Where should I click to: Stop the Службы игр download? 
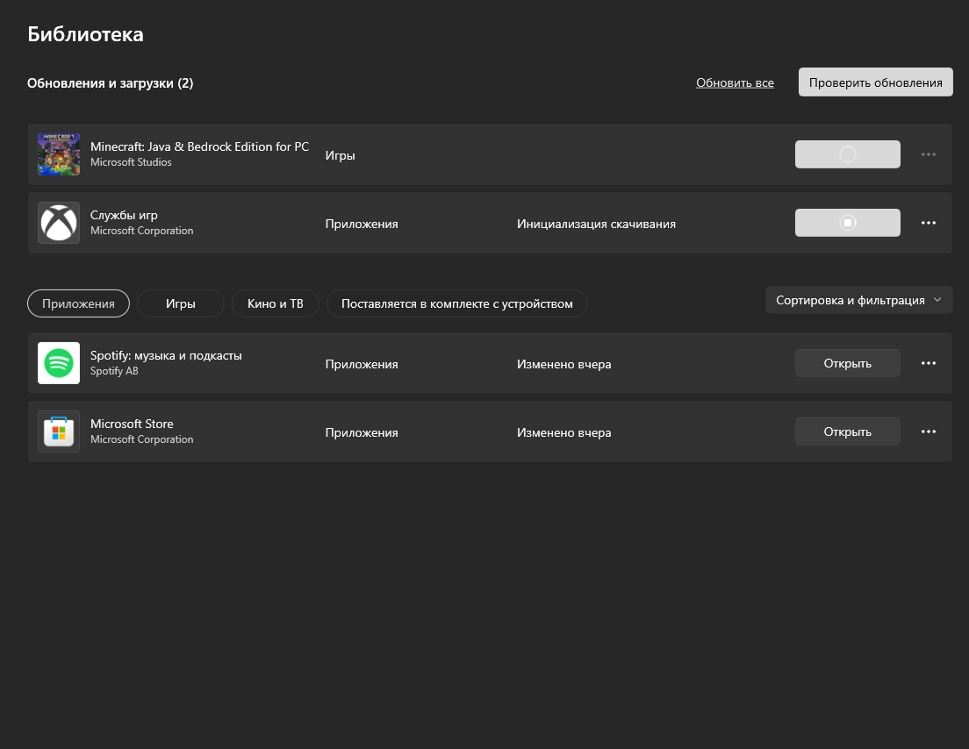pyautogui.click(x=847, y=223)
